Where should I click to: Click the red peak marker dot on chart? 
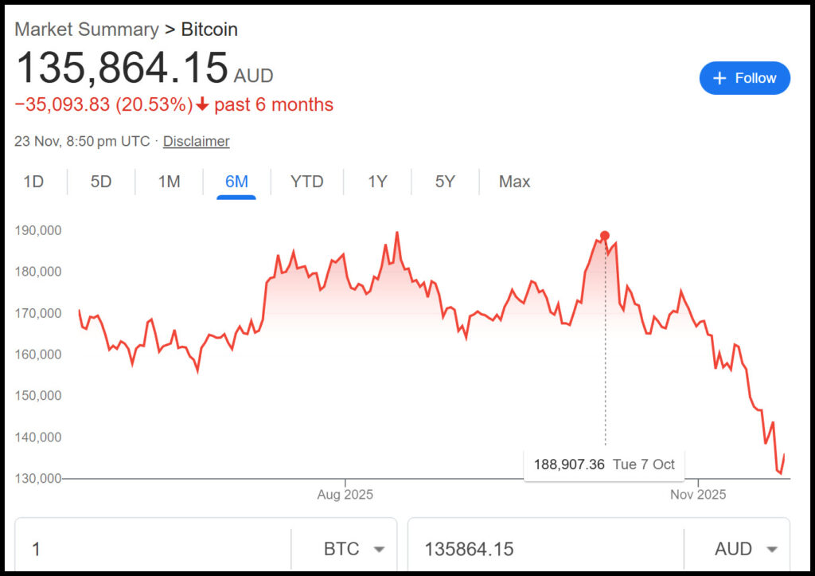tap(605, 236)
